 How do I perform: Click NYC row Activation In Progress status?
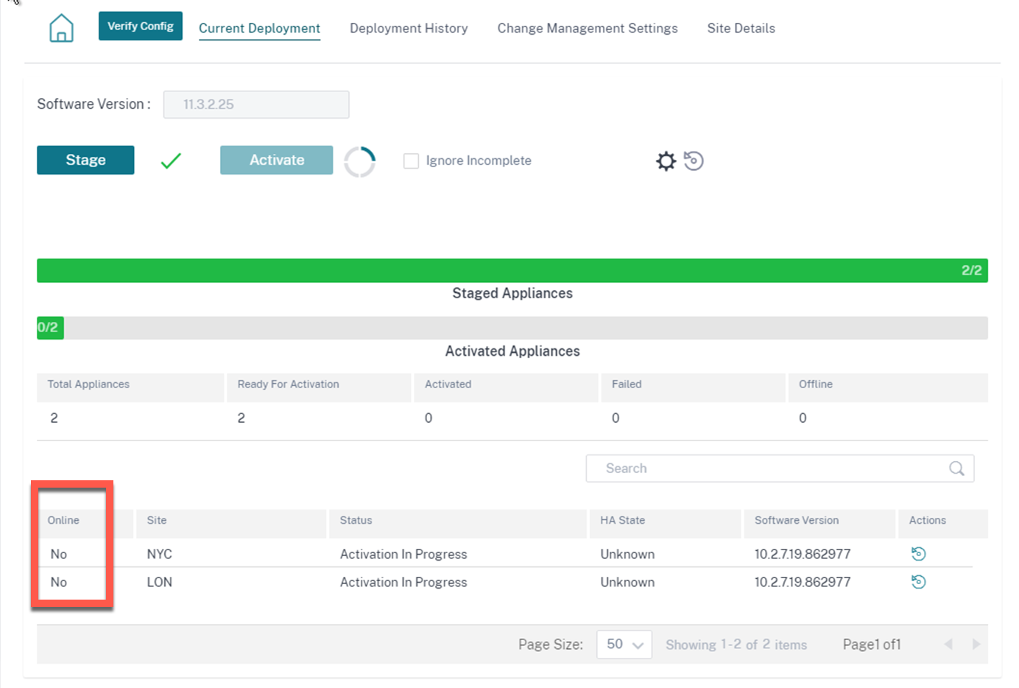click(x=403, y=554)
